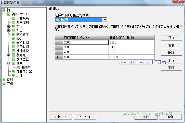Select 曲线00 in the navigation tree
The width and height of the screenshot is (185, 123).
[26, 67]
